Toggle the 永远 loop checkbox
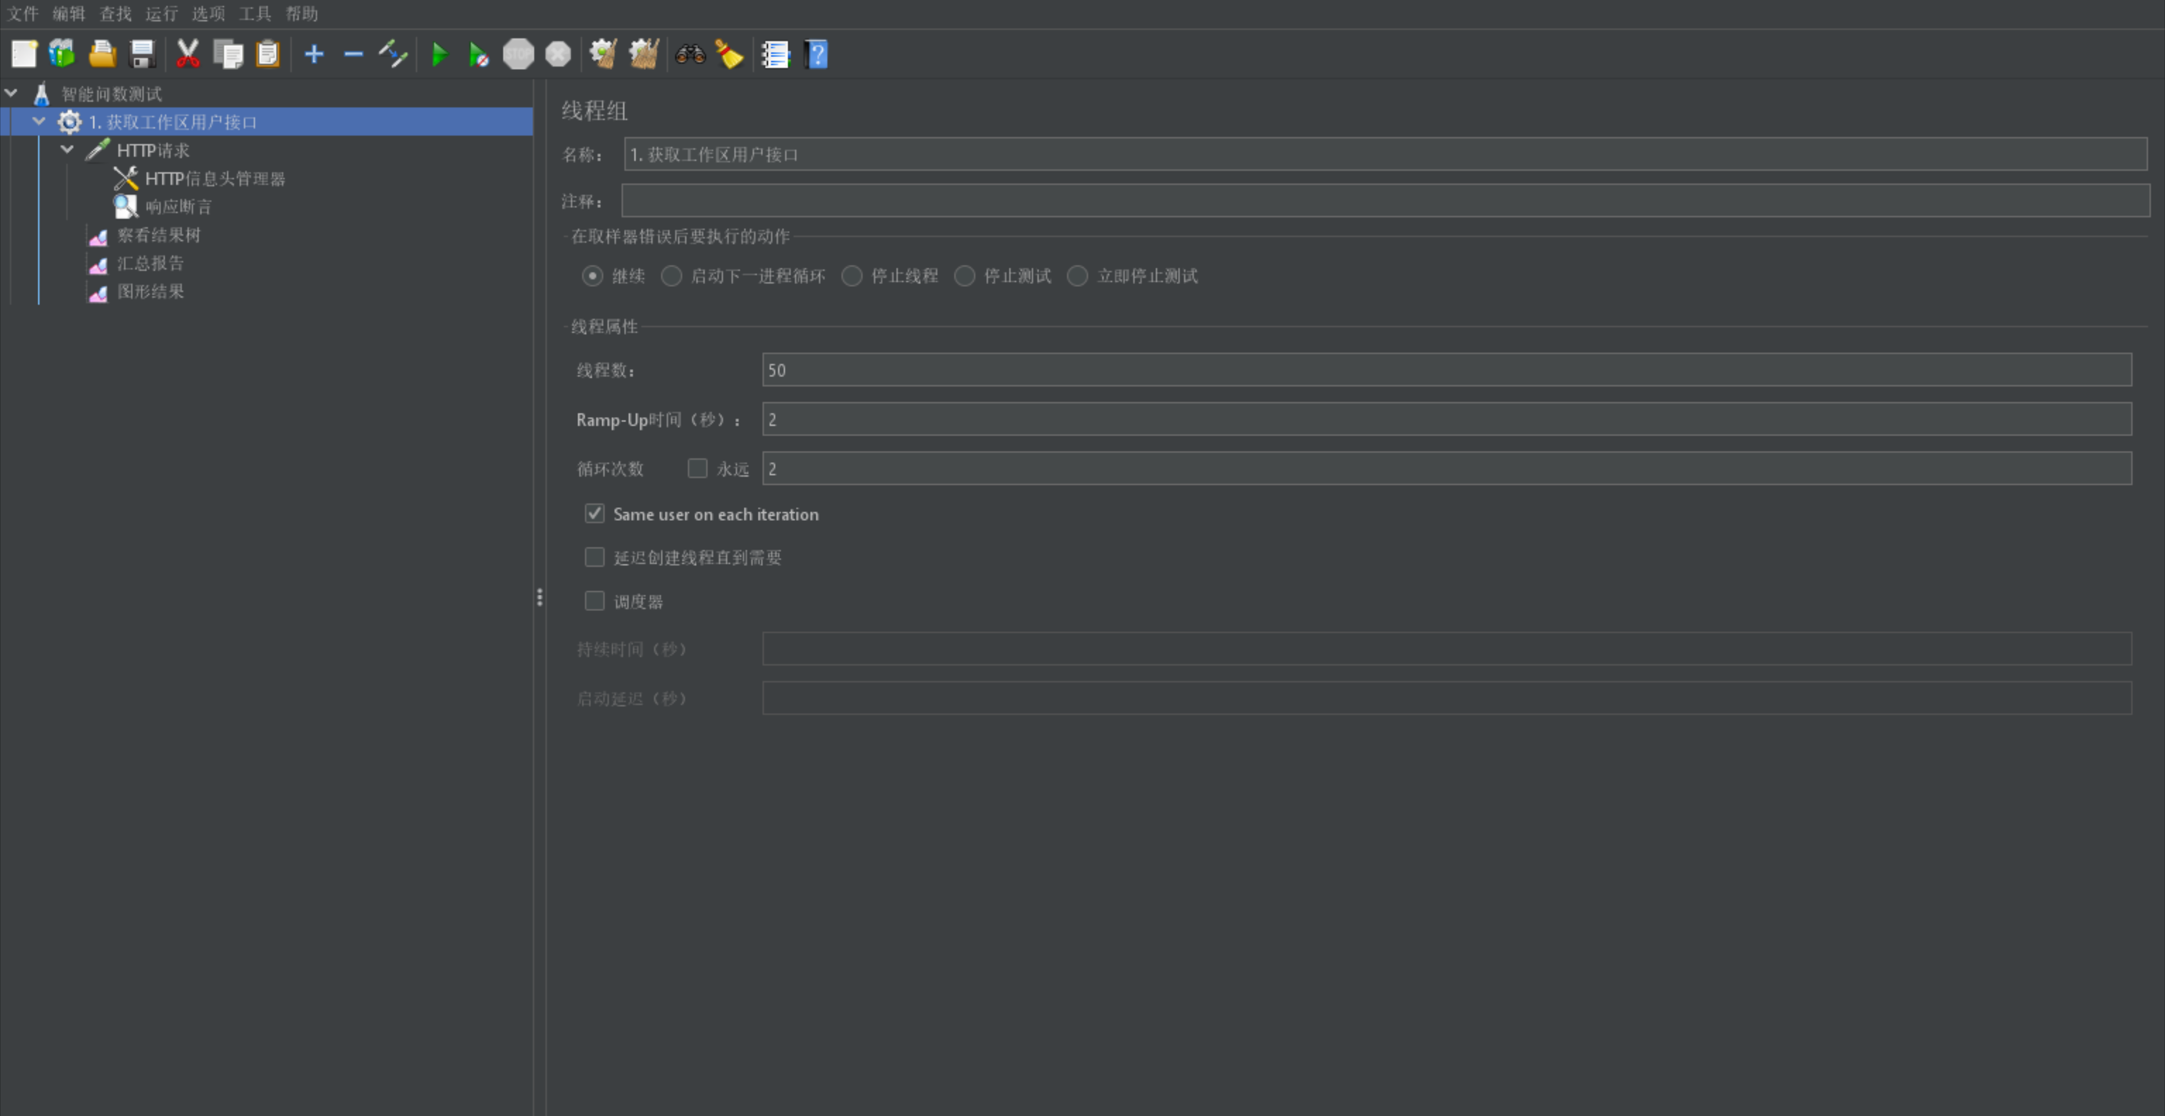 point(697,468)
